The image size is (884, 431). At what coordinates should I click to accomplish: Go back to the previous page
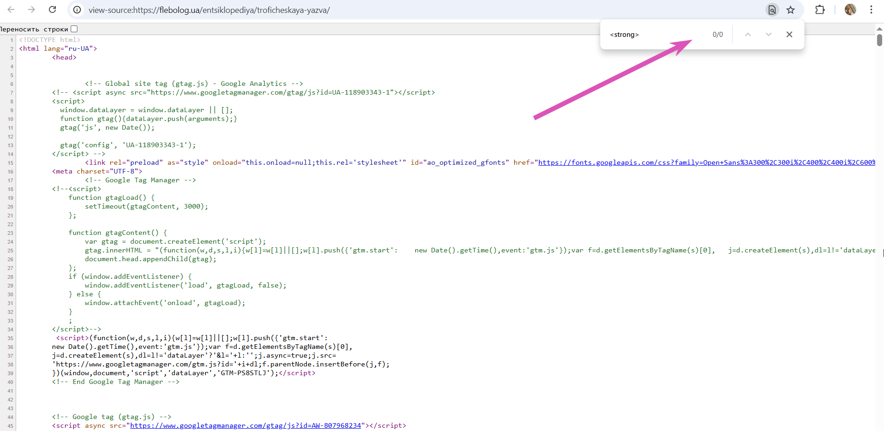coord(11,10)
